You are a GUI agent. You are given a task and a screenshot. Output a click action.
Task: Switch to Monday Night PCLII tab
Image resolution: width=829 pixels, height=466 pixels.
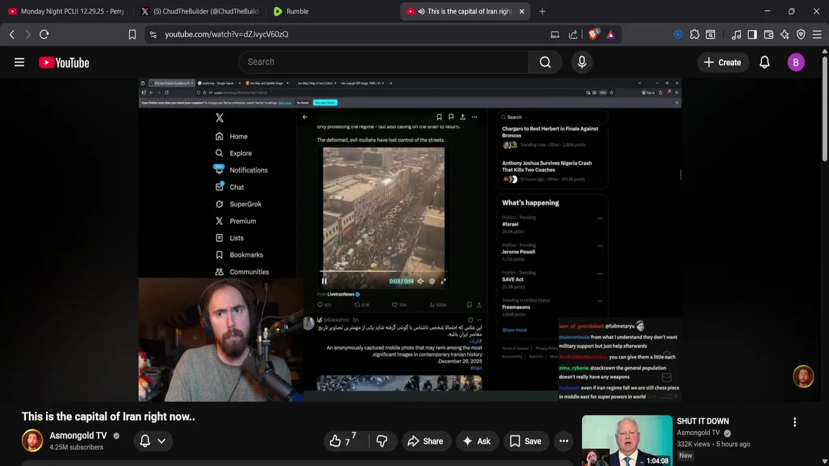tap(66, 11)
